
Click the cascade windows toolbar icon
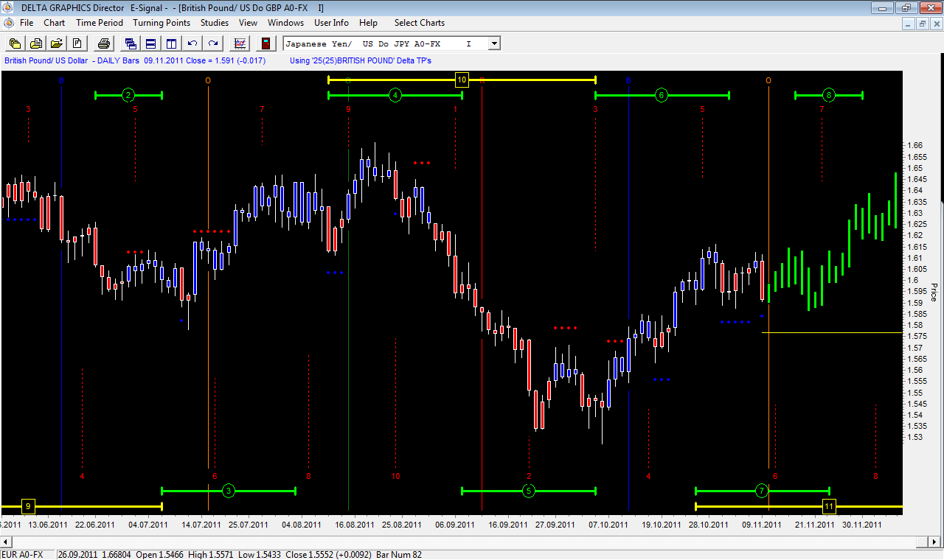pyautogui.click(x=131, y=43)
